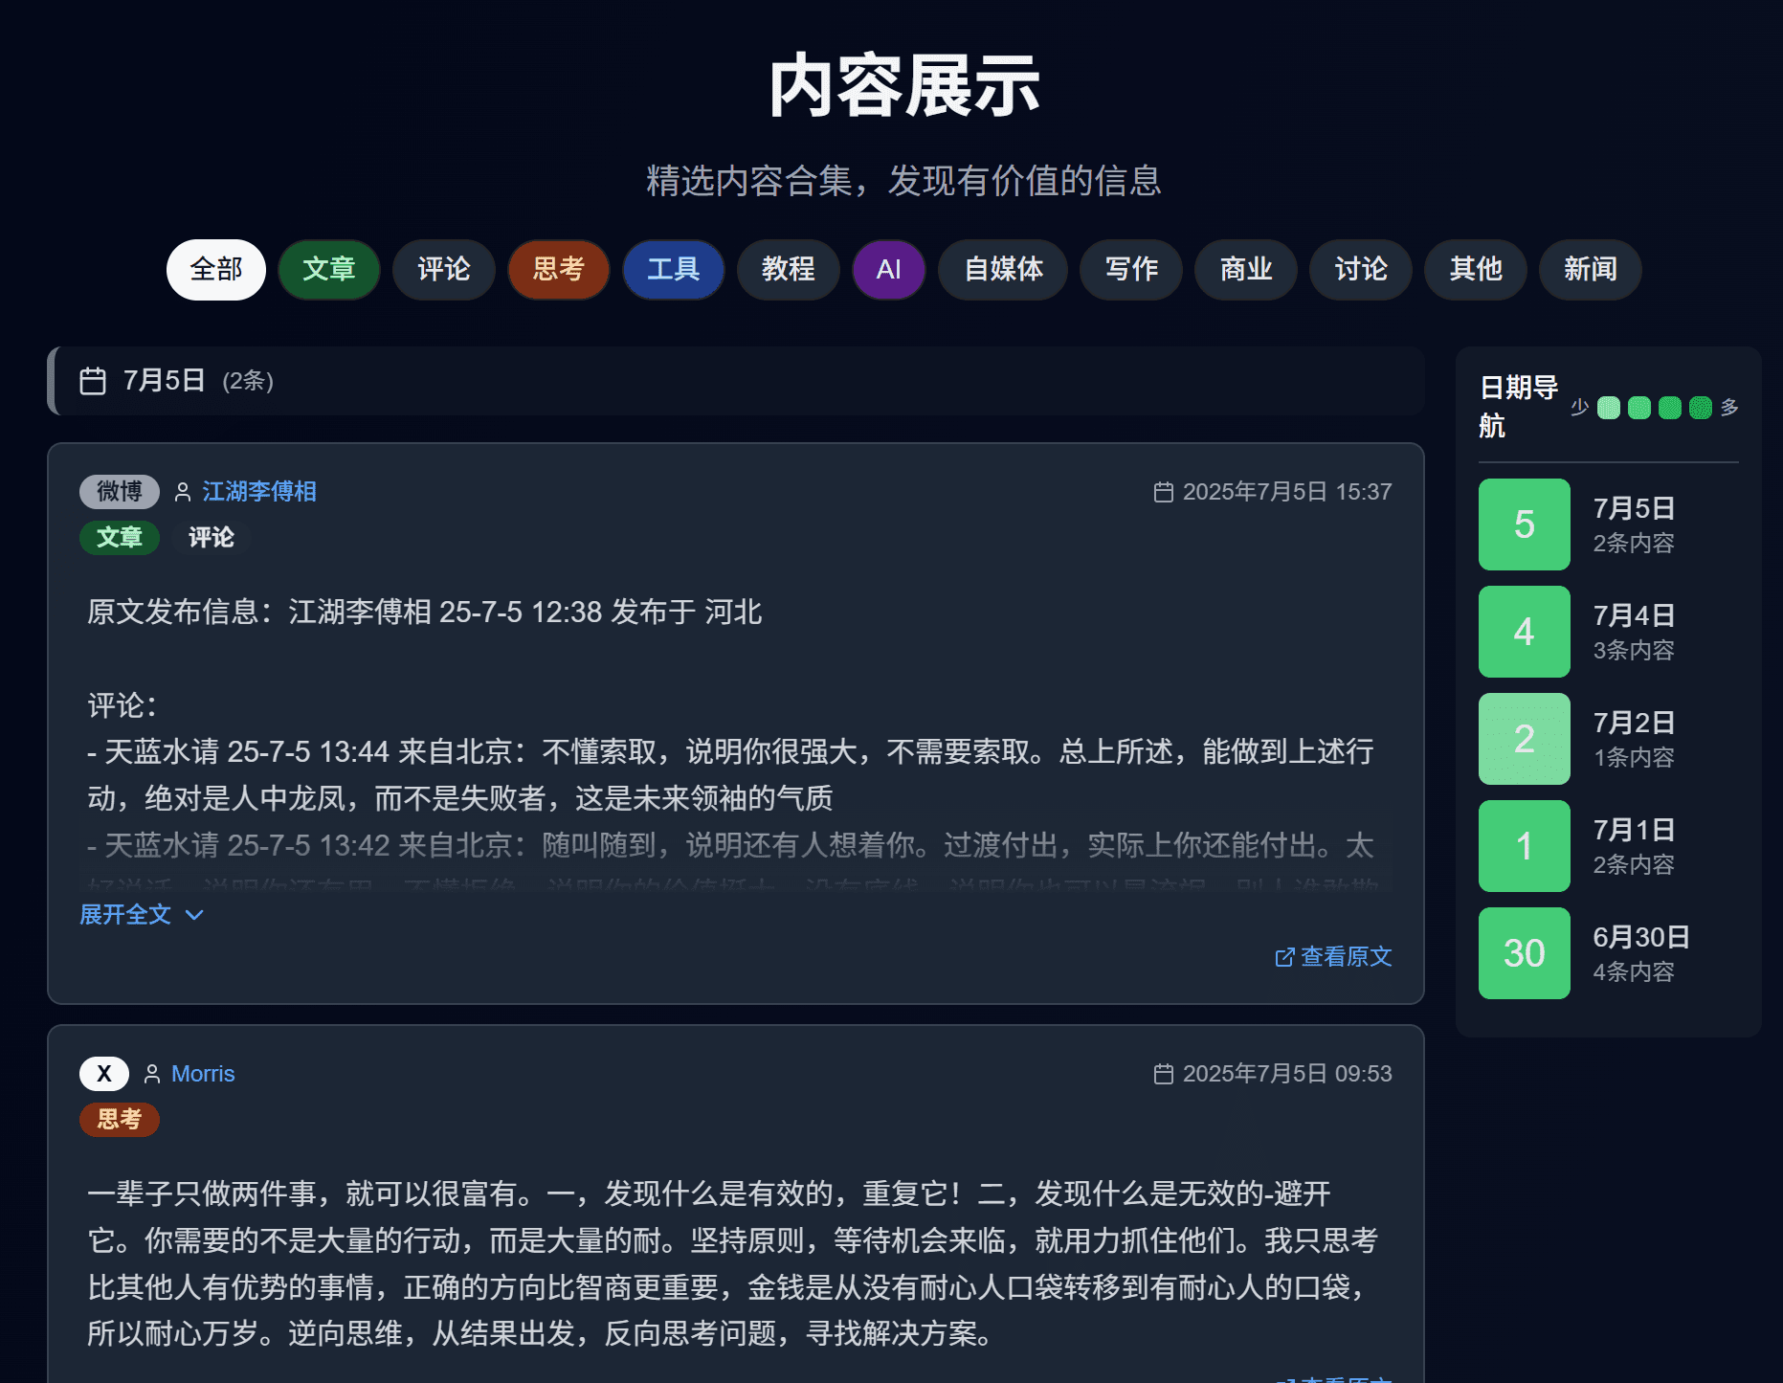Click the user icon next to Morris
The height and width of the screenshot is (1383, 1783).
coord(151,1074)
